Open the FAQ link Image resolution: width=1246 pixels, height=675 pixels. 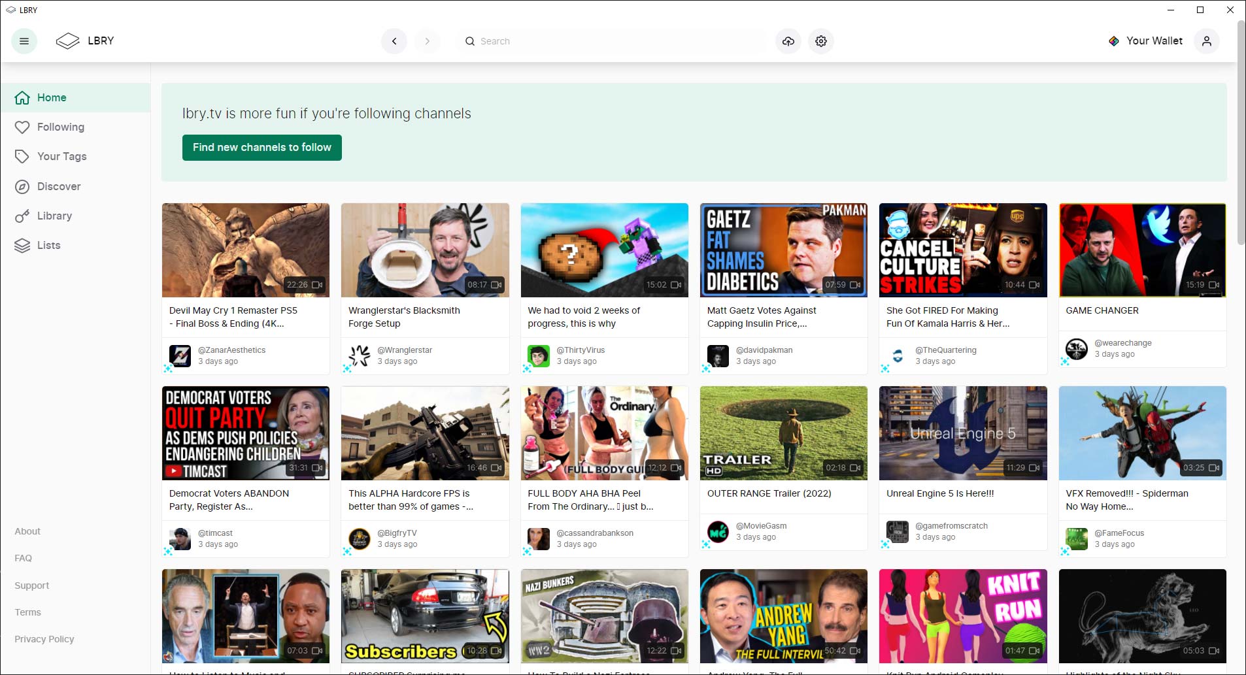(x=23, y=558)
